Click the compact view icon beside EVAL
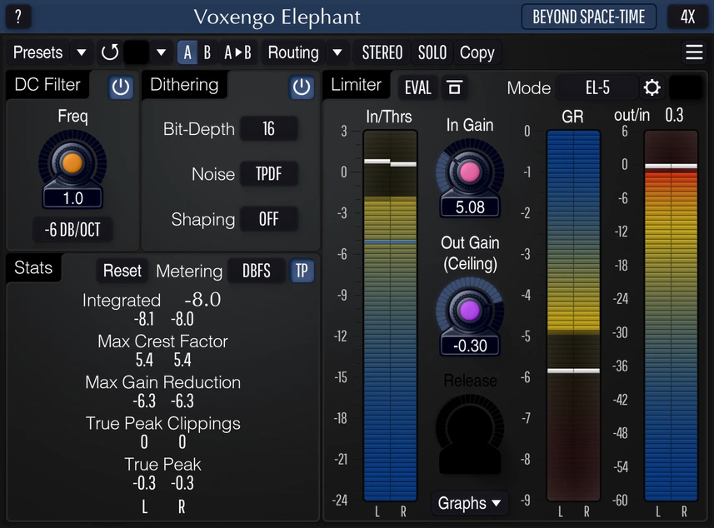Screen dimensions: 714x528 point(453,87)
